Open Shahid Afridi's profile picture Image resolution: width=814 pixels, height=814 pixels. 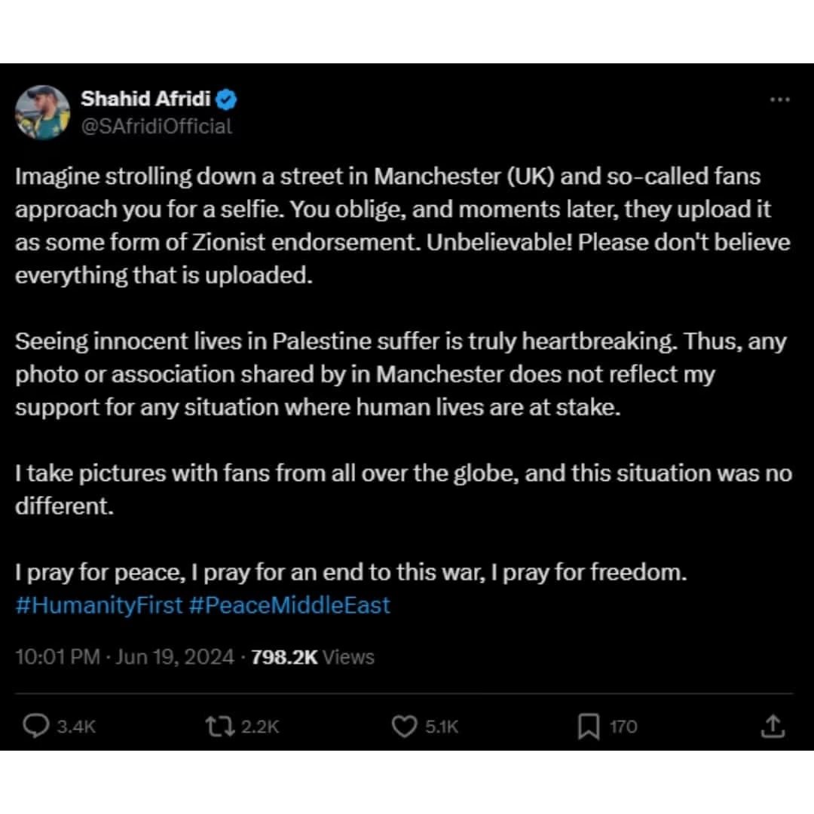click(x=42, y=112)
